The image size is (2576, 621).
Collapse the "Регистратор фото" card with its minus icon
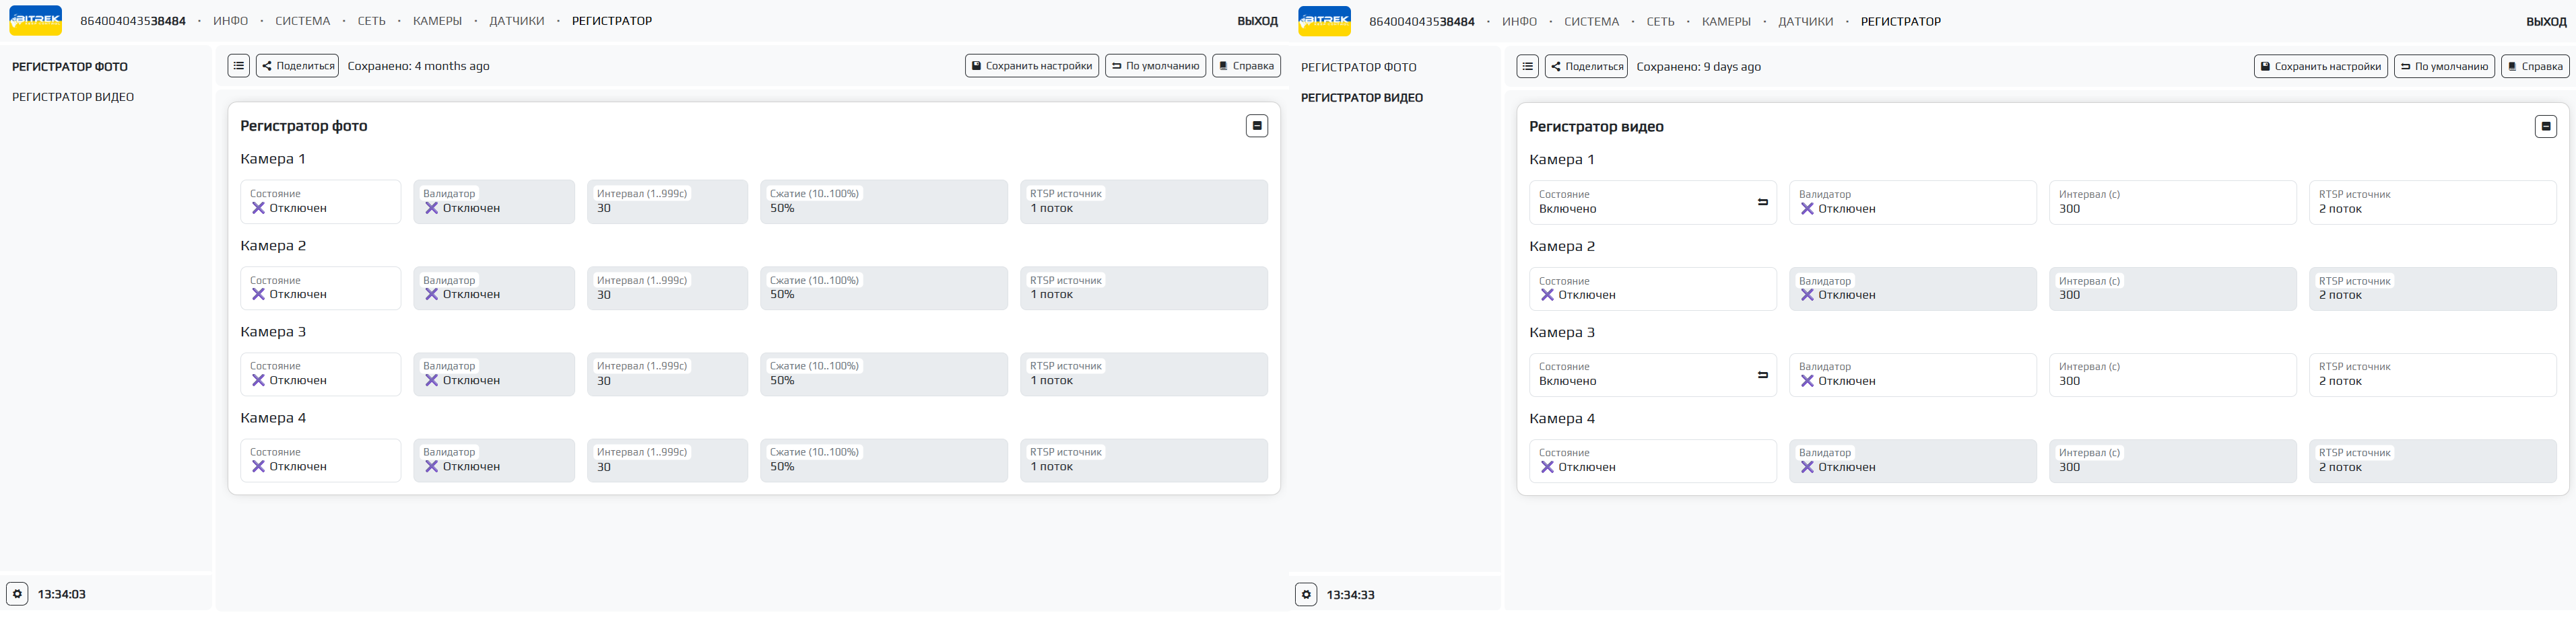pyautogui.click(x=1257, y=126)
